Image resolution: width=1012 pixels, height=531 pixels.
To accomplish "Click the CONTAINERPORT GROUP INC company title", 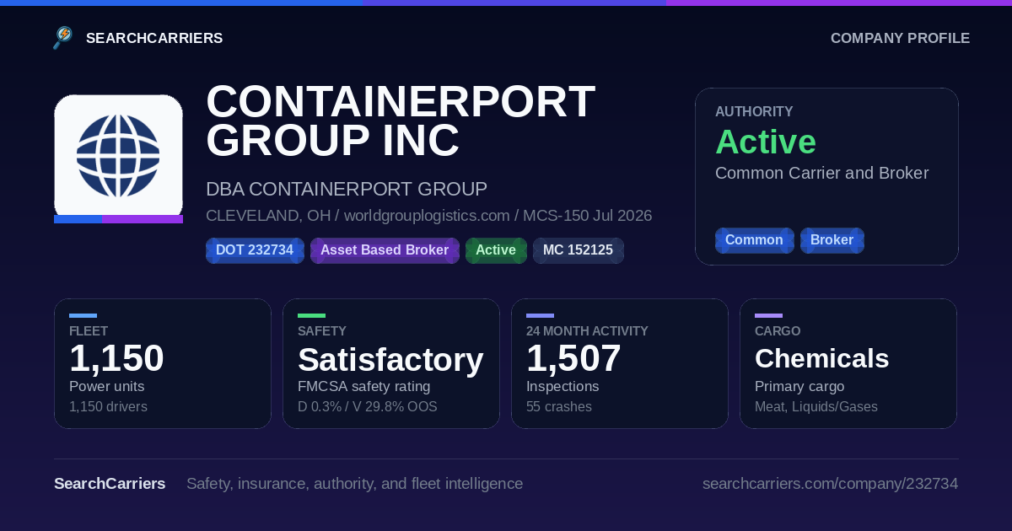I will [x=401, y=121].
